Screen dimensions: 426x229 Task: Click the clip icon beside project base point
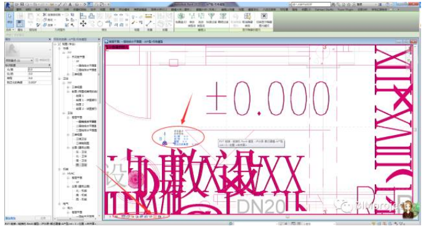(x=160, y=139)
